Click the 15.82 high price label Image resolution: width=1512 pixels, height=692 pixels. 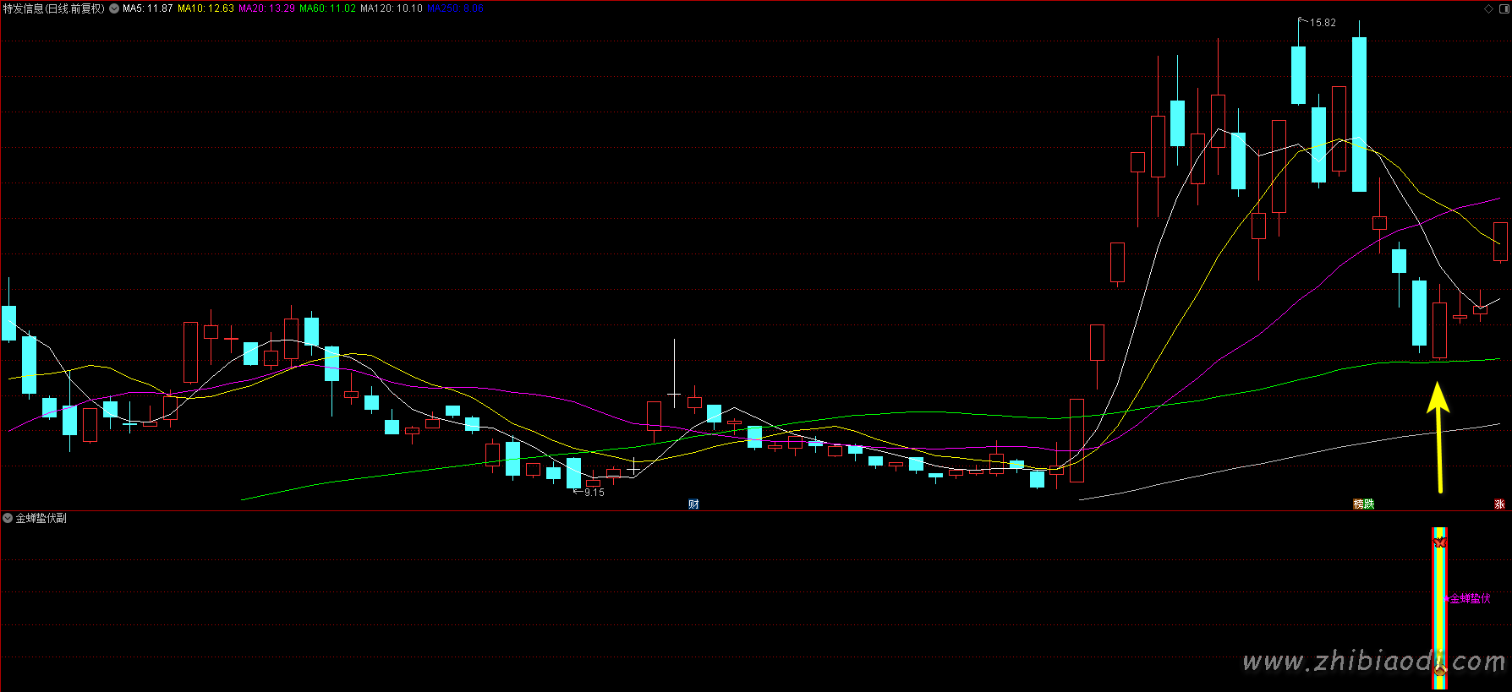pos(1323,23)
